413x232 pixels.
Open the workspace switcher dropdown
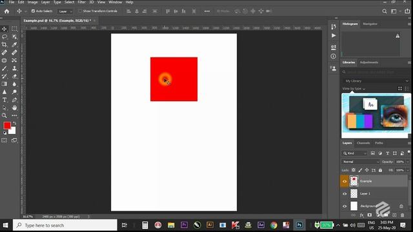pos(395,11)
